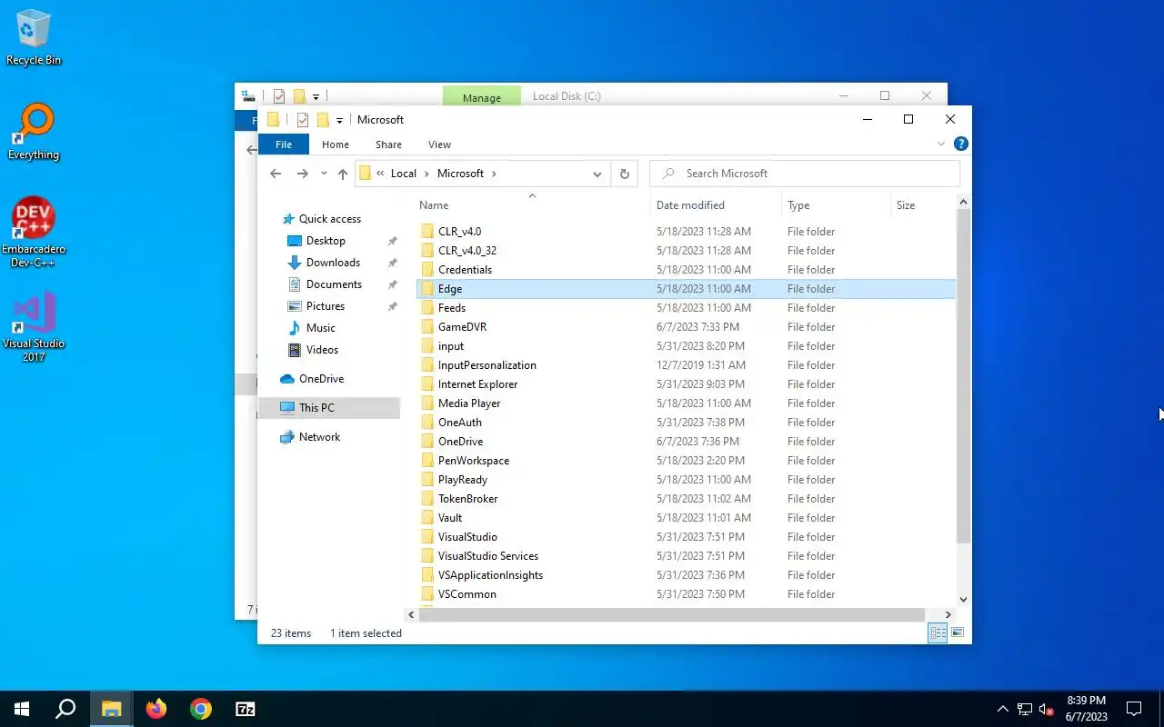This screenshot has height=727, width=1164.
Task: Sort by Date modified column header
Action: (717, 205)
